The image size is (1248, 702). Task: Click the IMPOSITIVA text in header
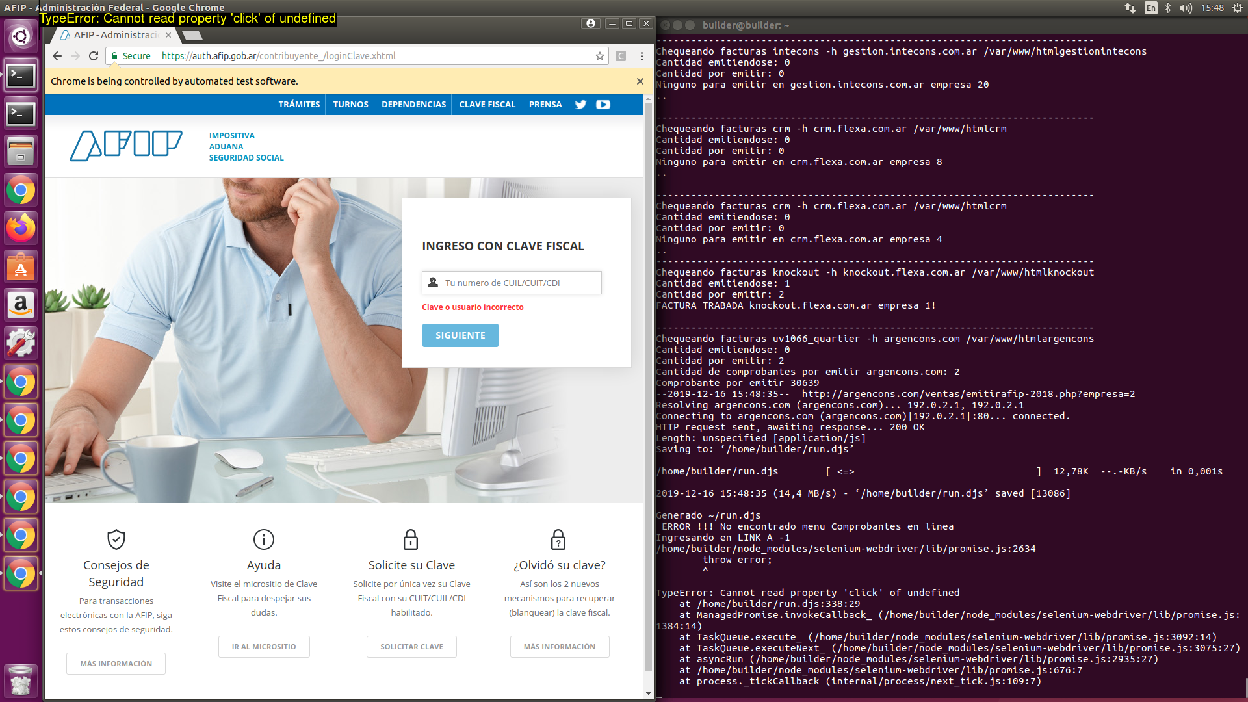pos(232,136)
